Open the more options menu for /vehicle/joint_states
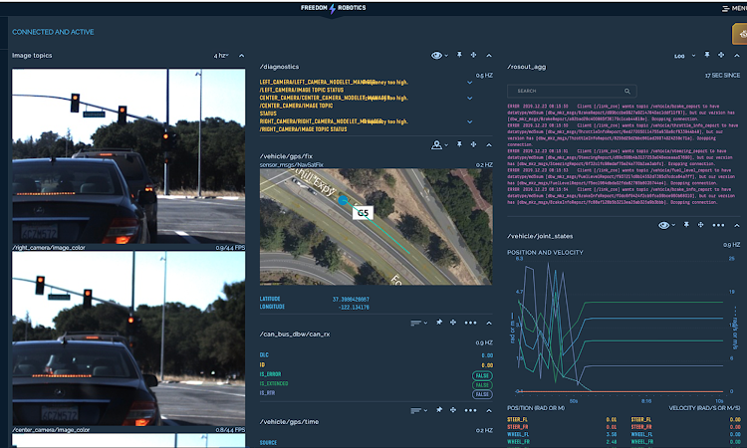 (x=718, y=225)
